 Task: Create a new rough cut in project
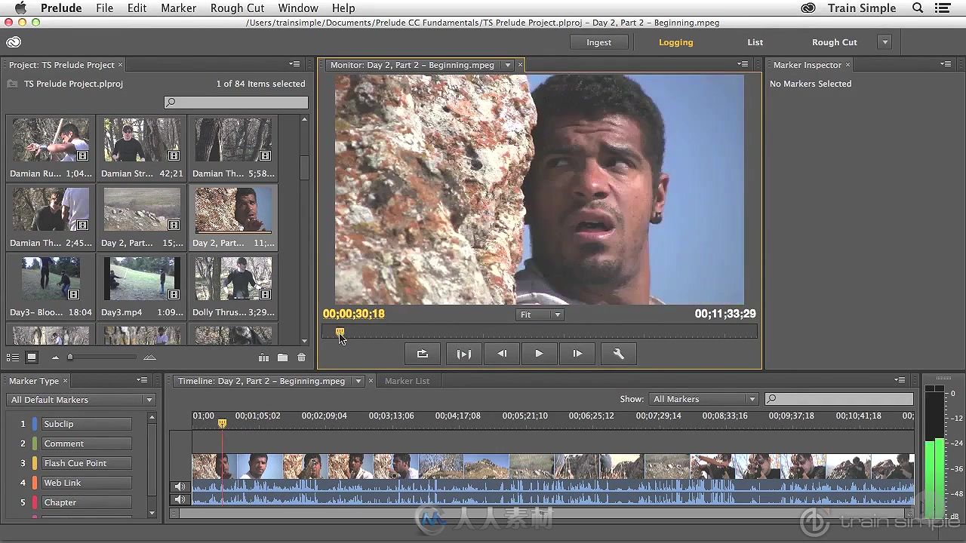(263, 357)
